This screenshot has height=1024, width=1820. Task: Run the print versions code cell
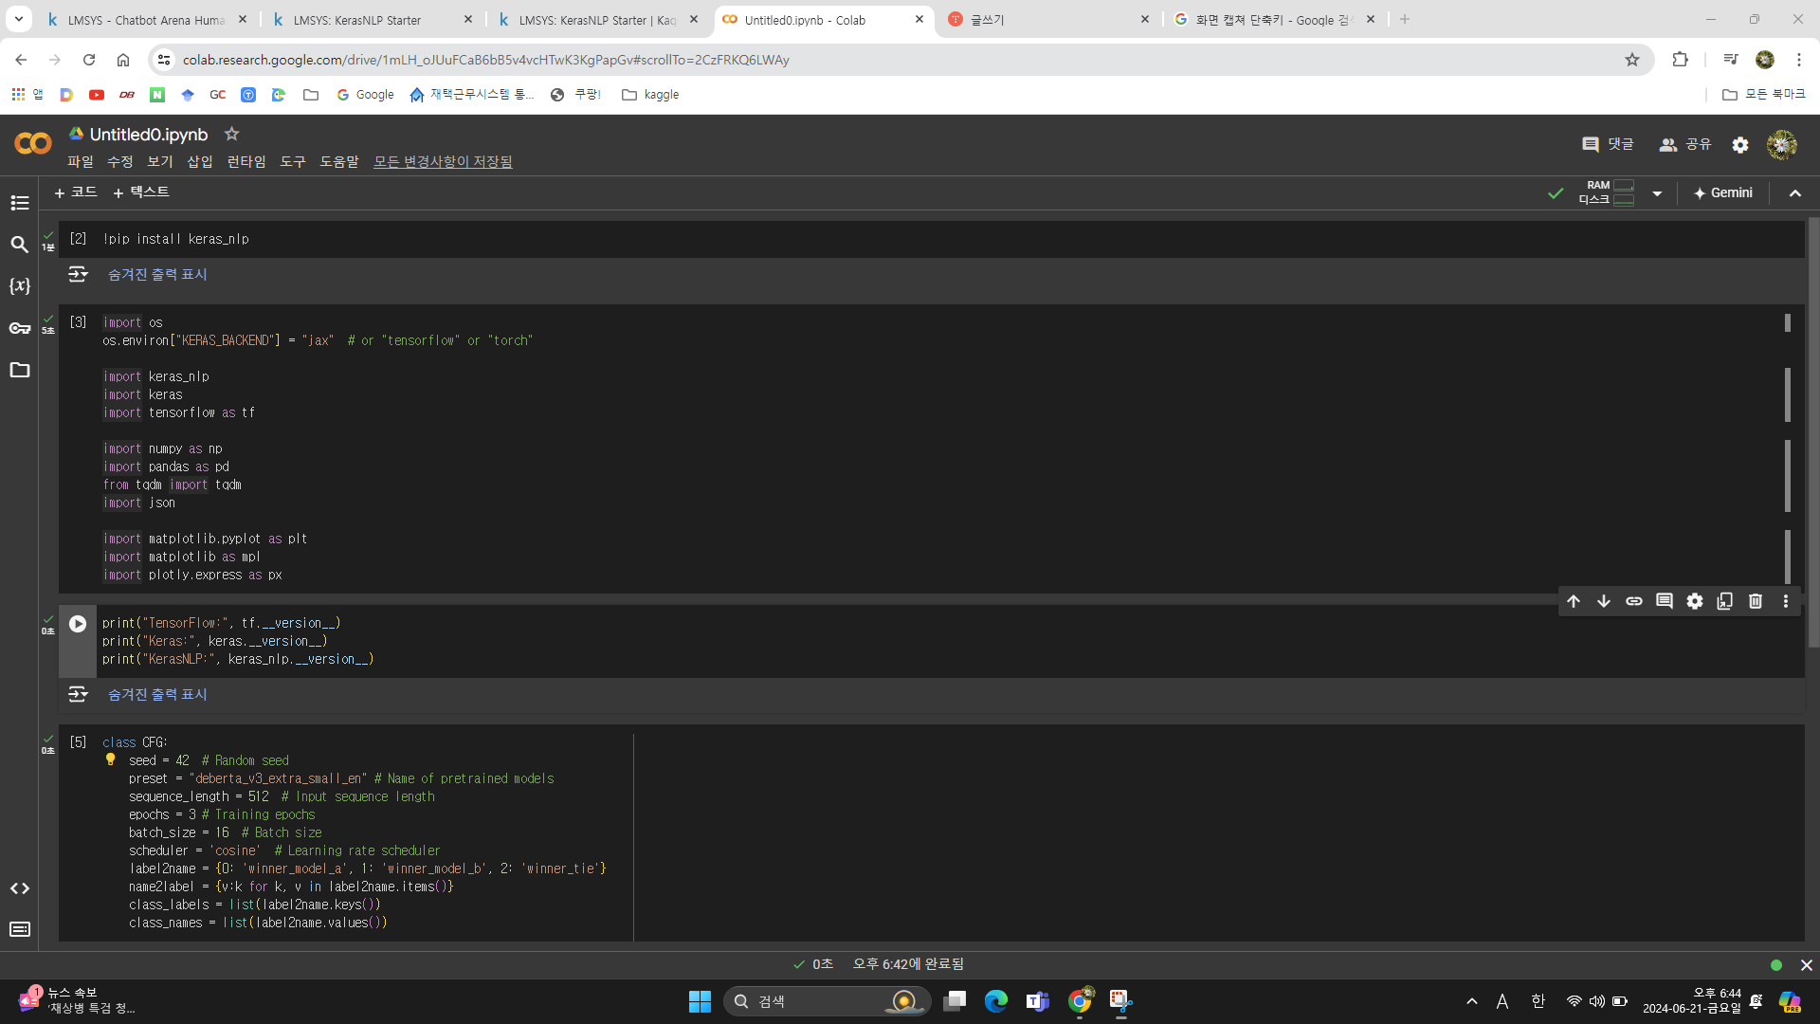tap(78, 624)
